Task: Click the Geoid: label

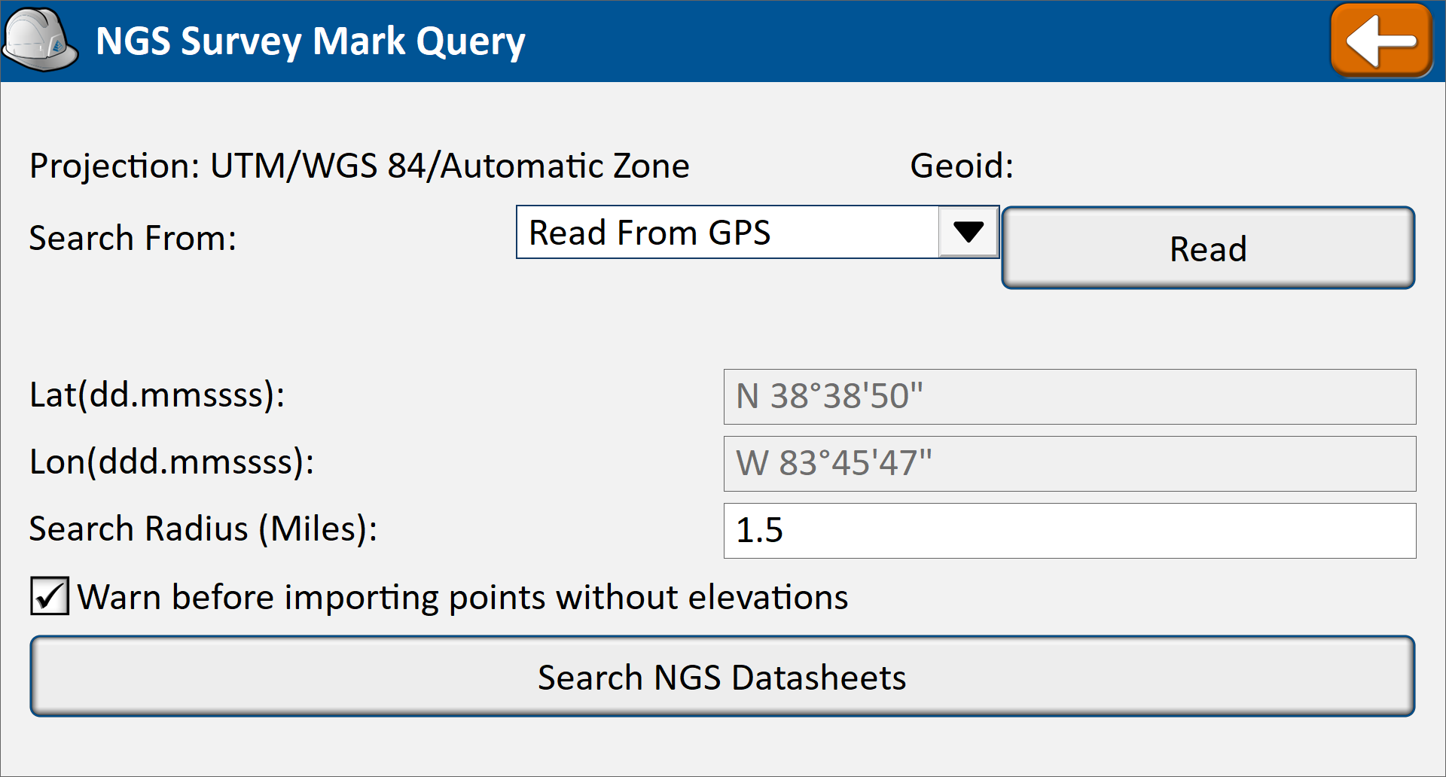Action: 962,166
